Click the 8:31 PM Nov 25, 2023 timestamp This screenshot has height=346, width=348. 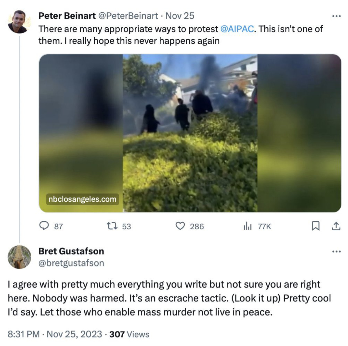click(55, 334)
